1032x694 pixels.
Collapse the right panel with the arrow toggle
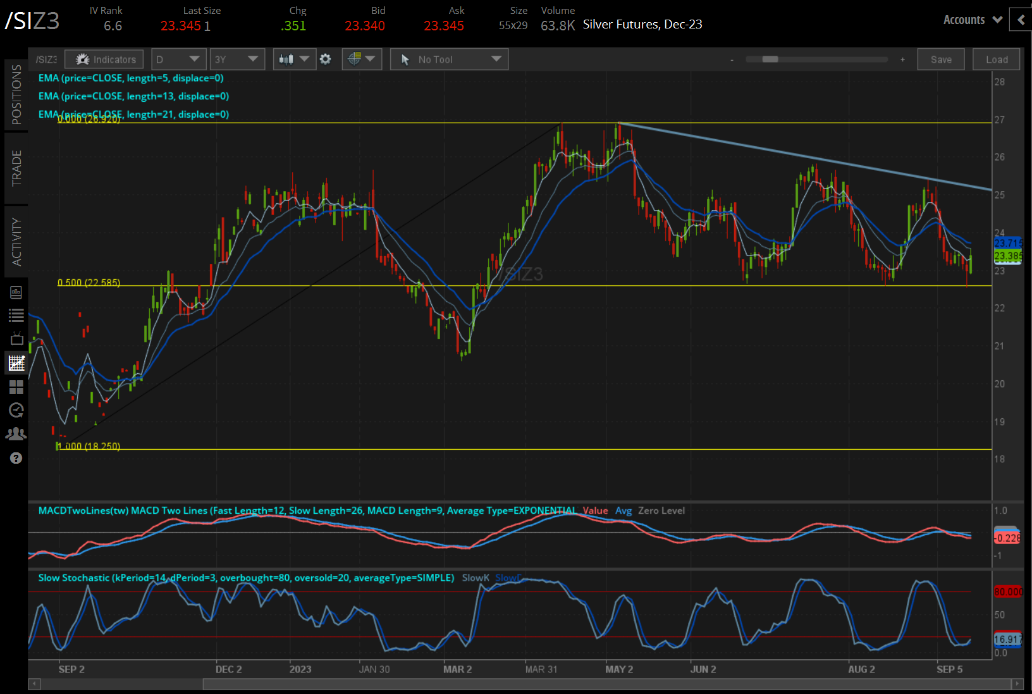(x=1020, y=20)
